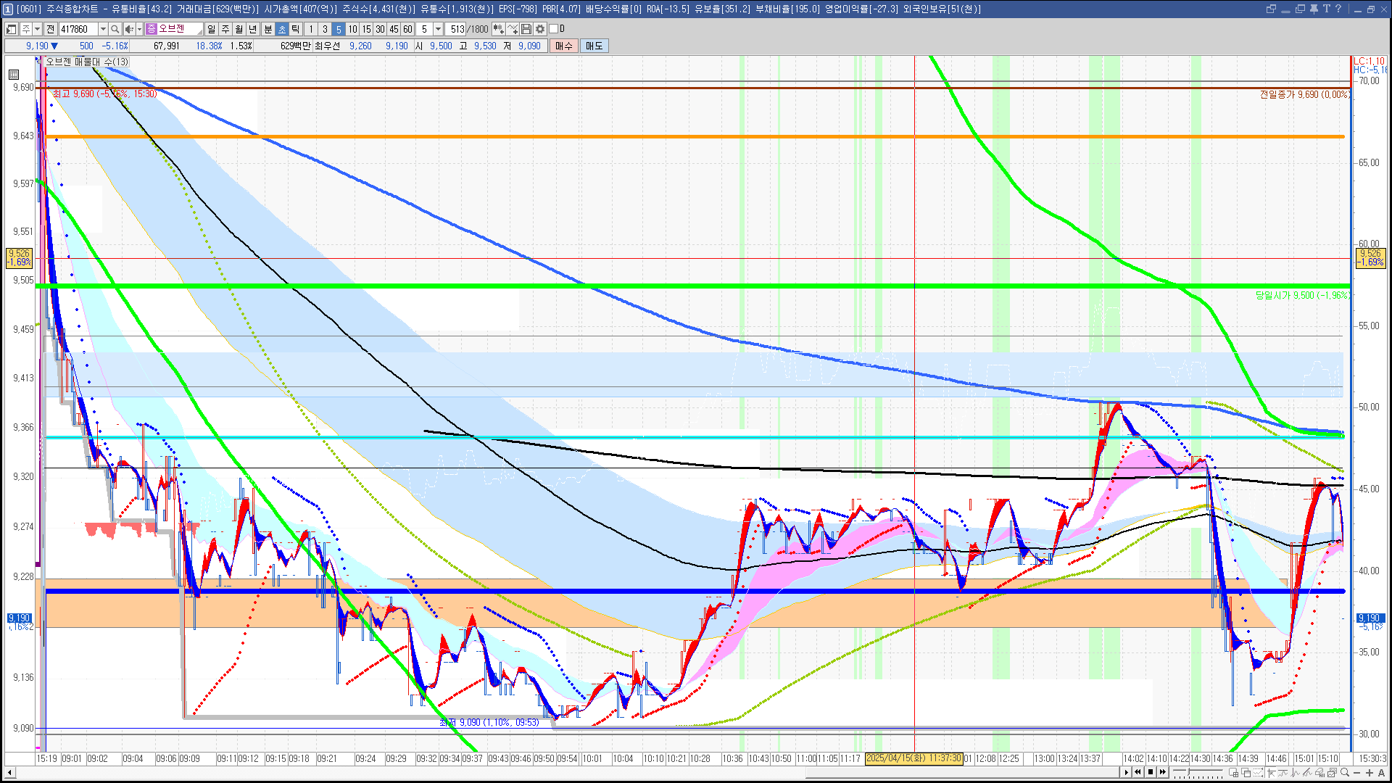Screen dimensions: 1392x783
Task: Click the speaker sound icon in toolbar
Action: (x=129, y=29)
